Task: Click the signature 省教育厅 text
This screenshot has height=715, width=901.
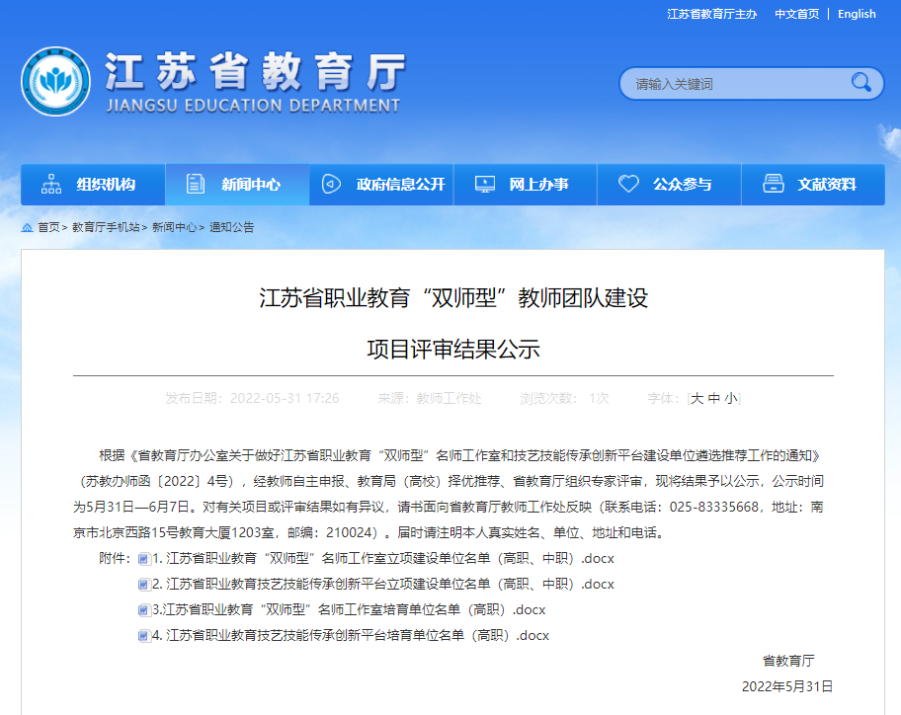Action: coord(788,661)
